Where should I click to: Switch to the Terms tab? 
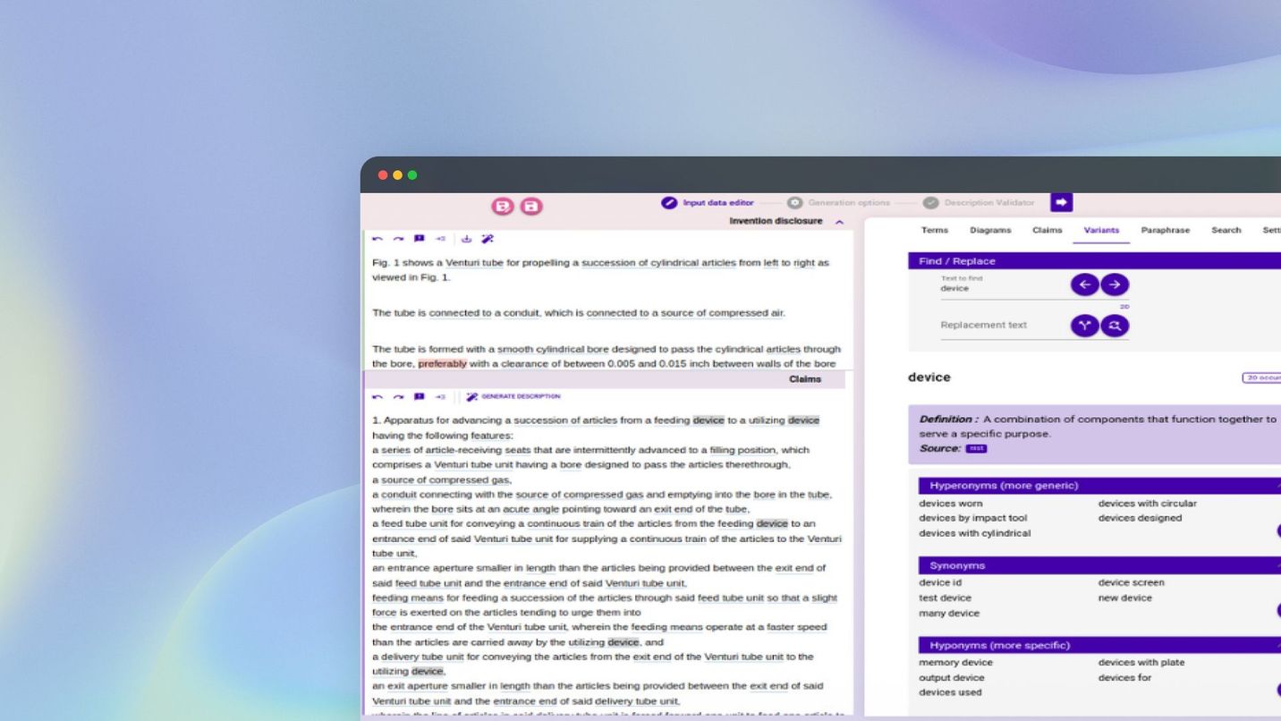tap(934, 230)
